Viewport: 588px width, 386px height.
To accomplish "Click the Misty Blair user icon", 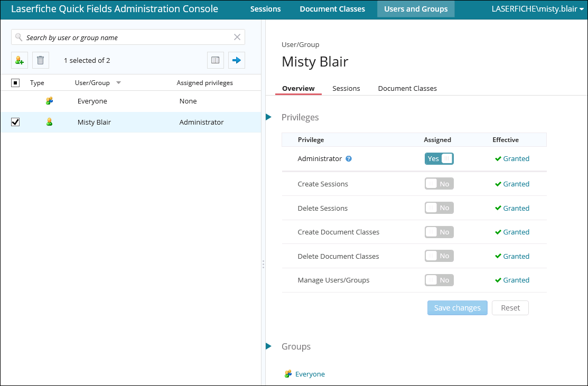I will 50,122.
